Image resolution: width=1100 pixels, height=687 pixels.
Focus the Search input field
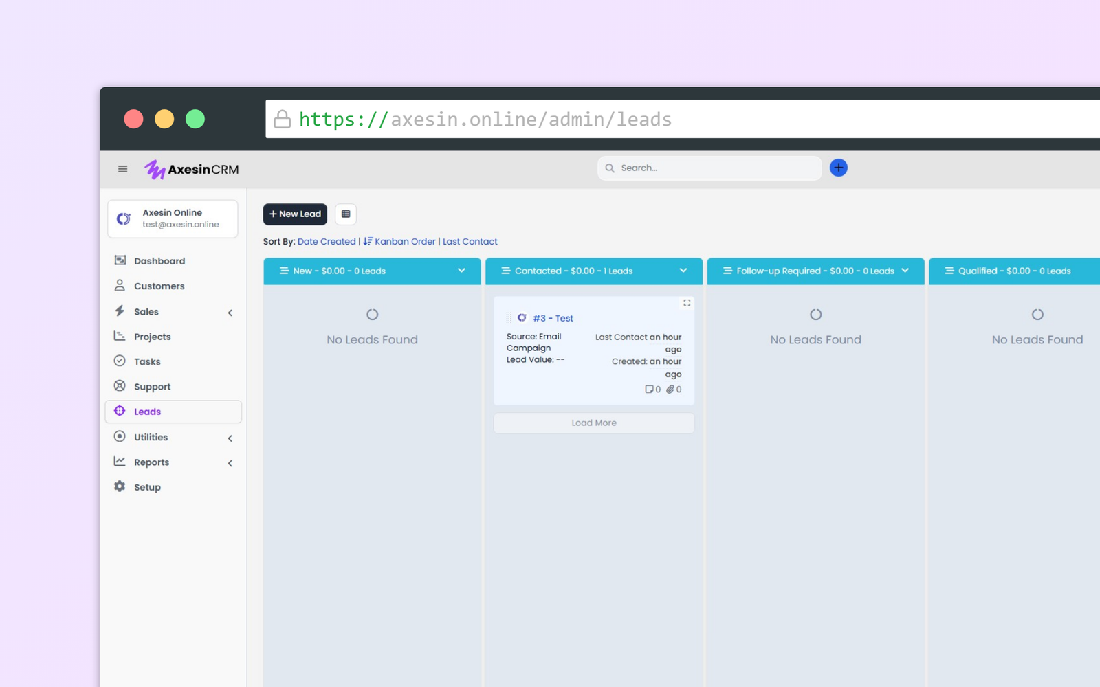pos(715,168)
